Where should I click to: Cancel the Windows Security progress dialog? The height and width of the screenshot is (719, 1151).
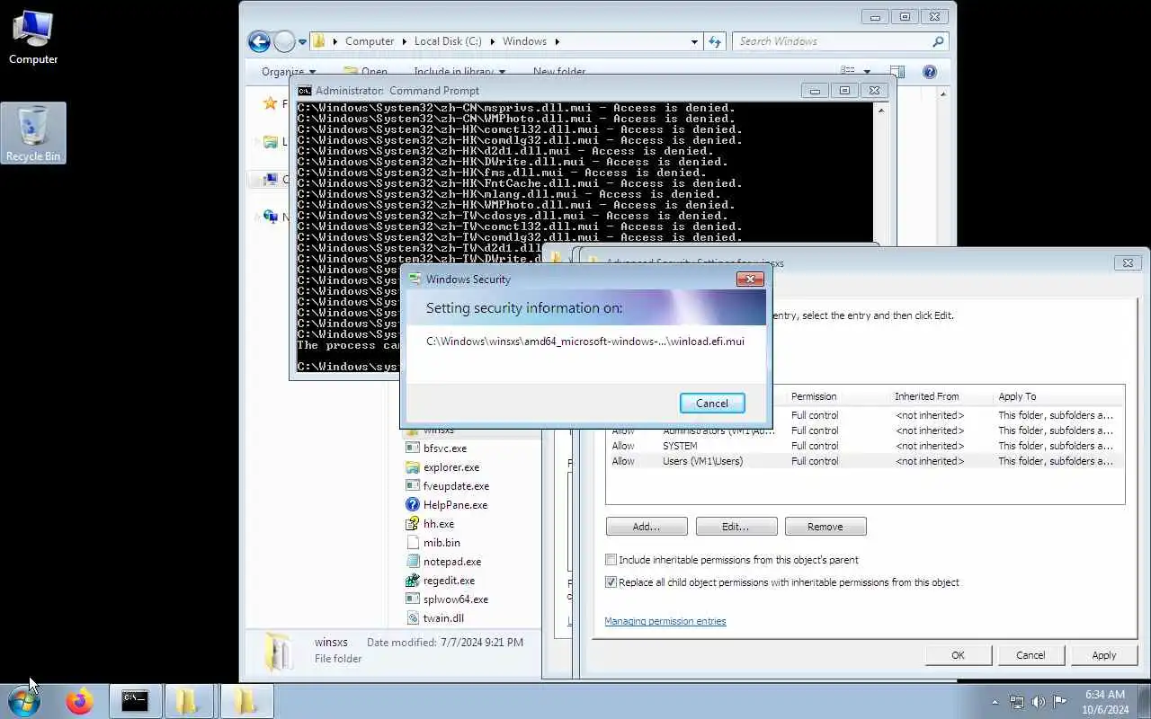click(x=712, y=403)
